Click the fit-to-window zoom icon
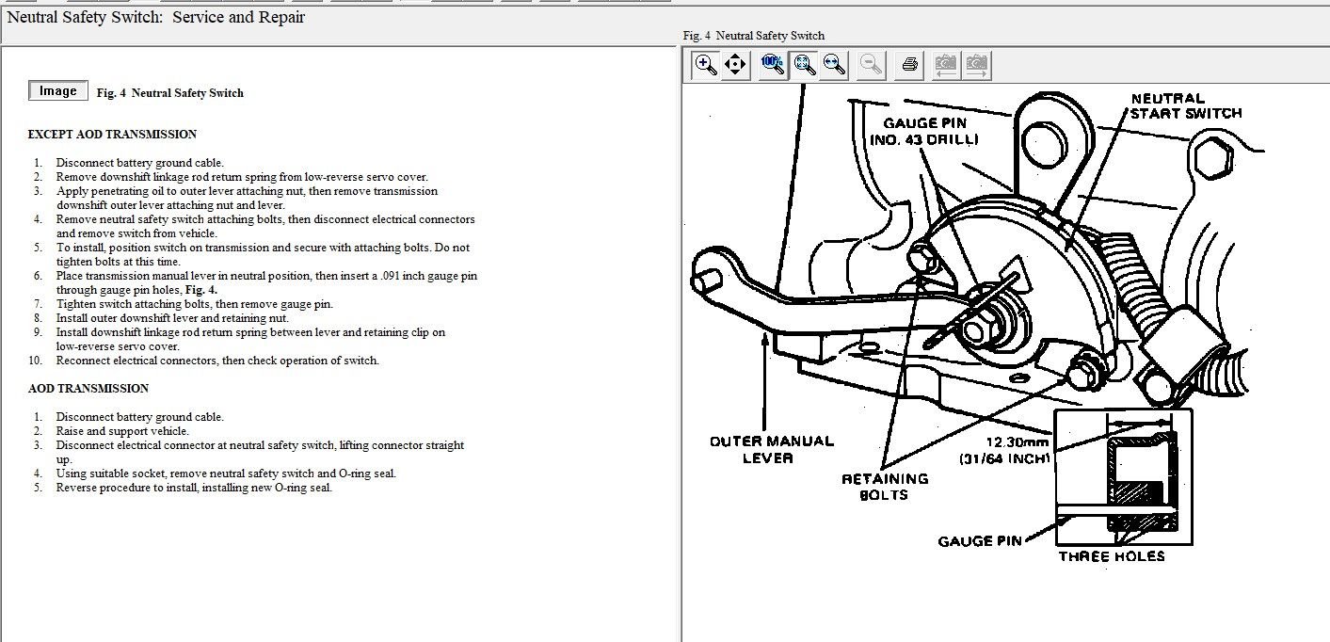This screenshot has width=1330, height=642. pyautogui.click(x=804, y=64)
